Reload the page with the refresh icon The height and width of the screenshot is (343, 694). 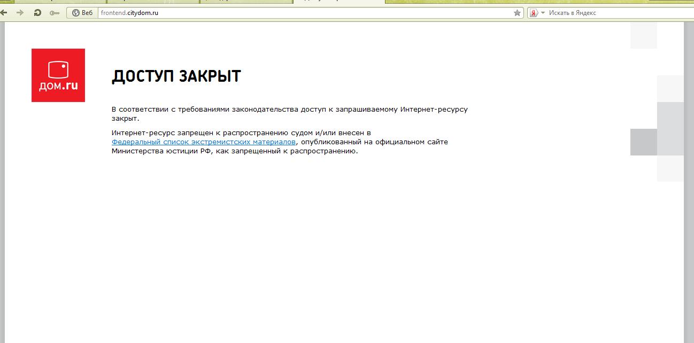point(37,13)
